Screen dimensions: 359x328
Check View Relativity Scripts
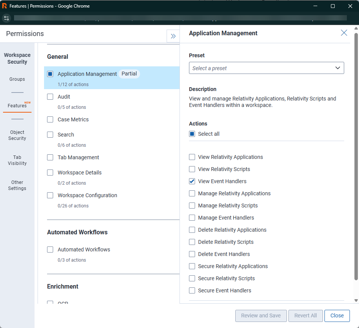[x=192, y=169]
